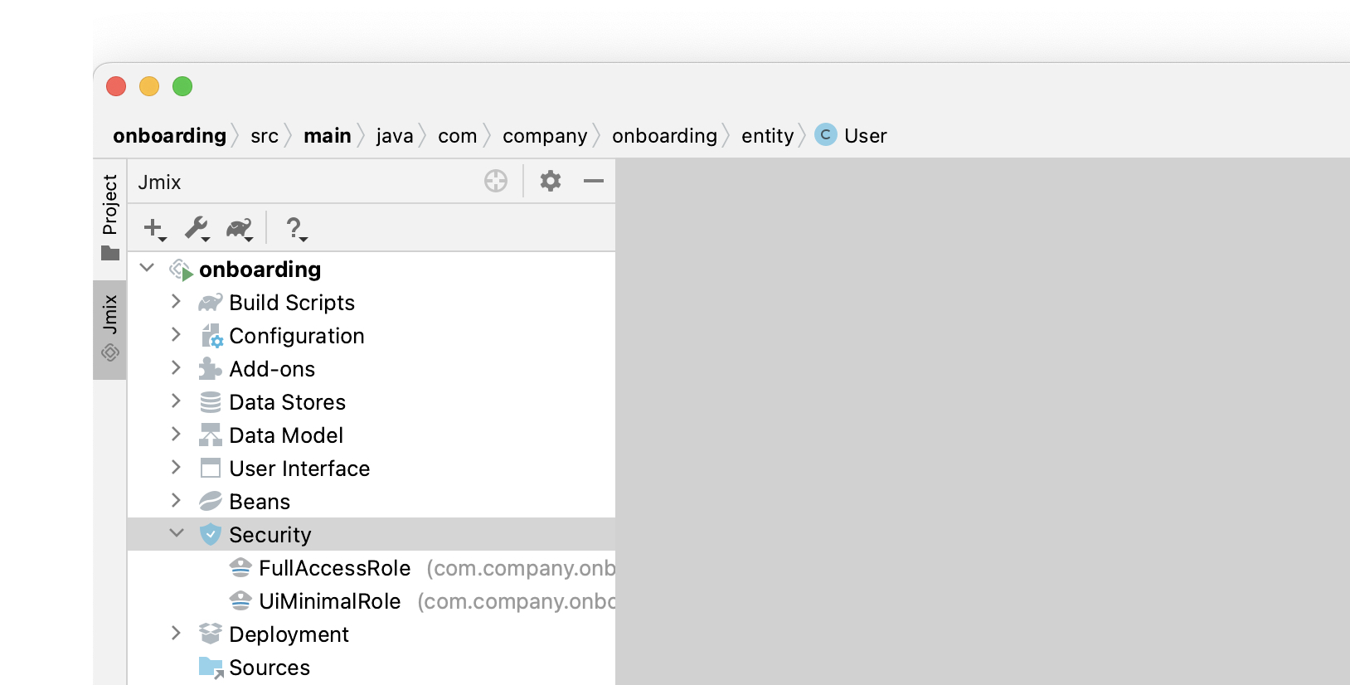Expand the Beans node
1350x685 pixels.
point(176,501)
